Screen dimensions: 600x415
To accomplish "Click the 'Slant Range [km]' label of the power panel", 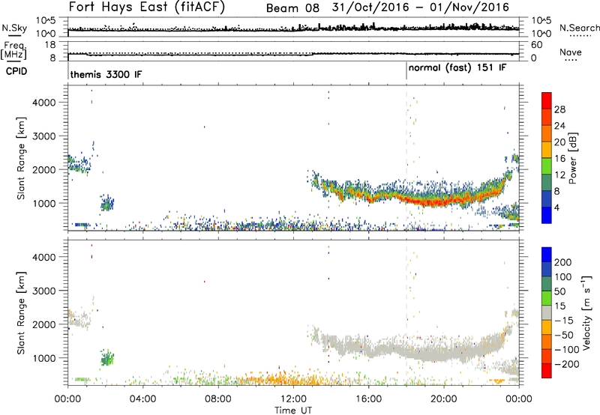I will pos(21,158).
